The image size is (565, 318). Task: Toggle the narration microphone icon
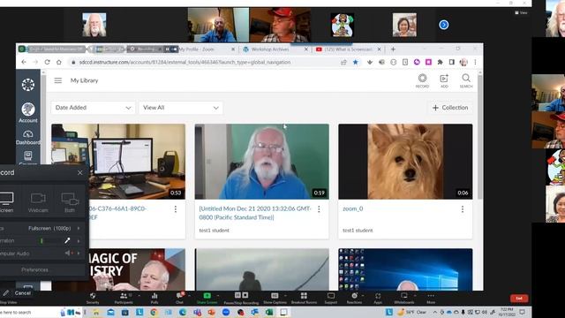67,240
